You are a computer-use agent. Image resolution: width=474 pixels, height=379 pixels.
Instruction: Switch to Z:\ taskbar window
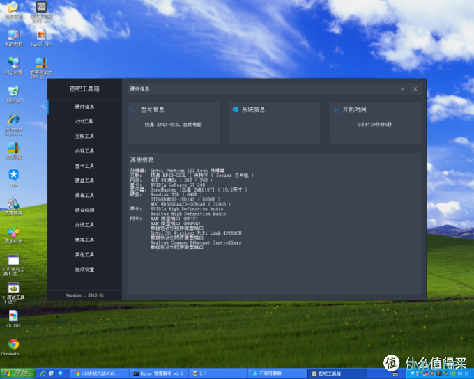click(x=217, y=373)
